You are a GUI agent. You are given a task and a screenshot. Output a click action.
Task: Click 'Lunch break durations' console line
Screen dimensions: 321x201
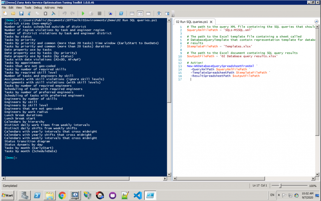click(x=24, y=115)
